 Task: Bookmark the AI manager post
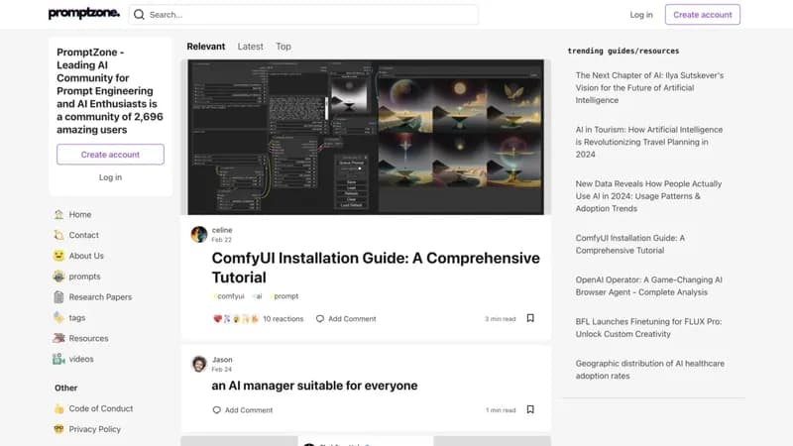[x=530, y=409]
